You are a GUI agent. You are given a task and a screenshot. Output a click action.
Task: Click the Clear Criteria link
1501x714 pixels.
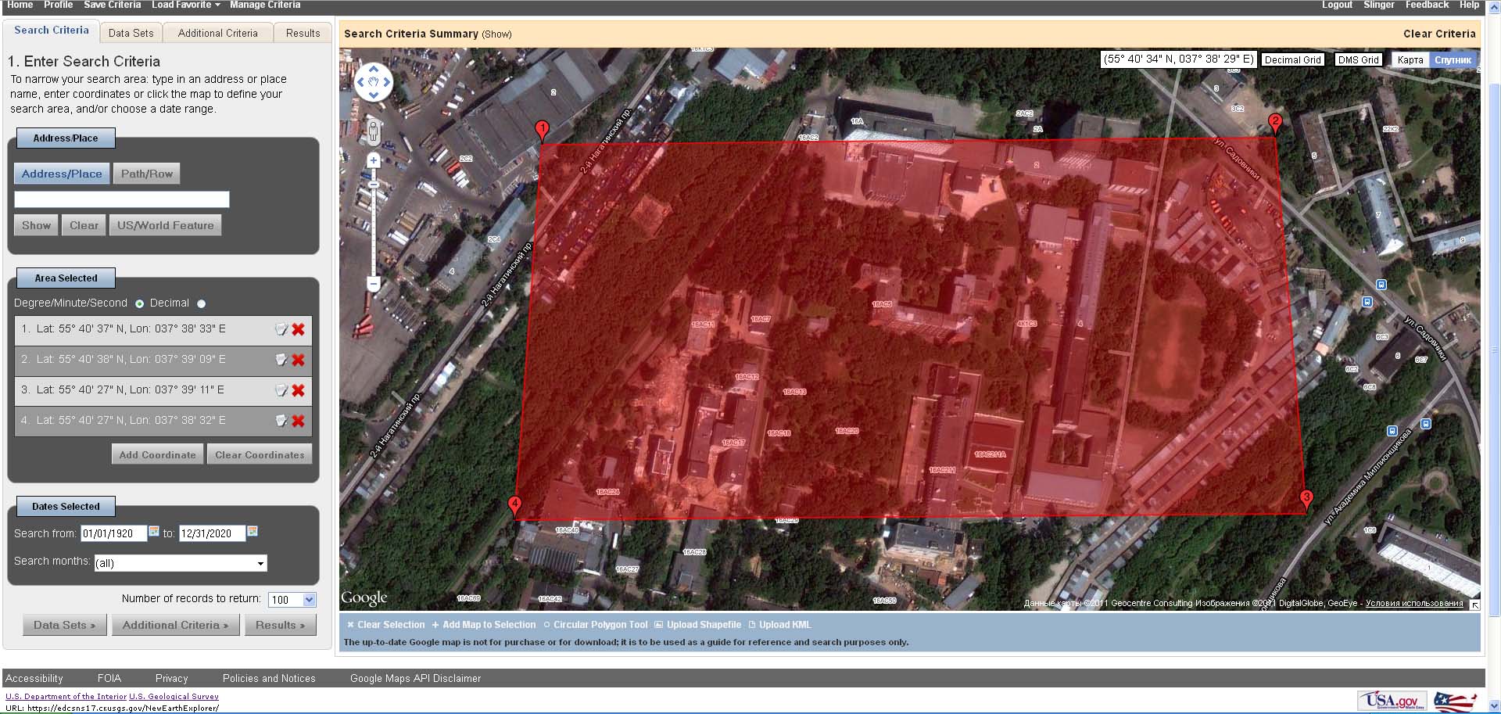[1439, 34]
